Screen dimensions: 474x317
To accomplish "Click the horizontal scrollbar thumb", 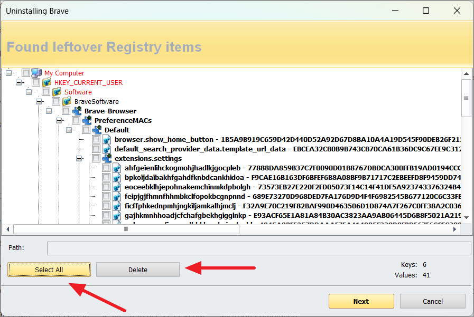I will click(x=126, y=229).
